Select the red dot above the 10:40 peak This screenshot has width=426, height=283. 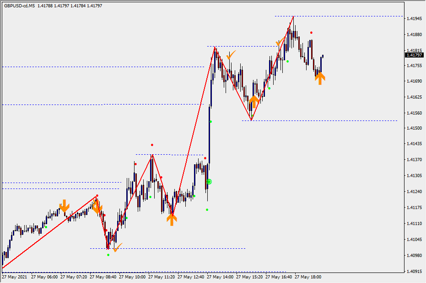click(152, 145)
